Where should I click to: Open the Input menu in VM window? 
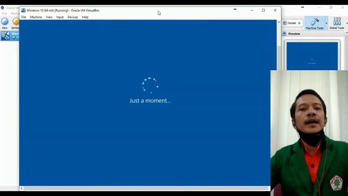[60, 17]
